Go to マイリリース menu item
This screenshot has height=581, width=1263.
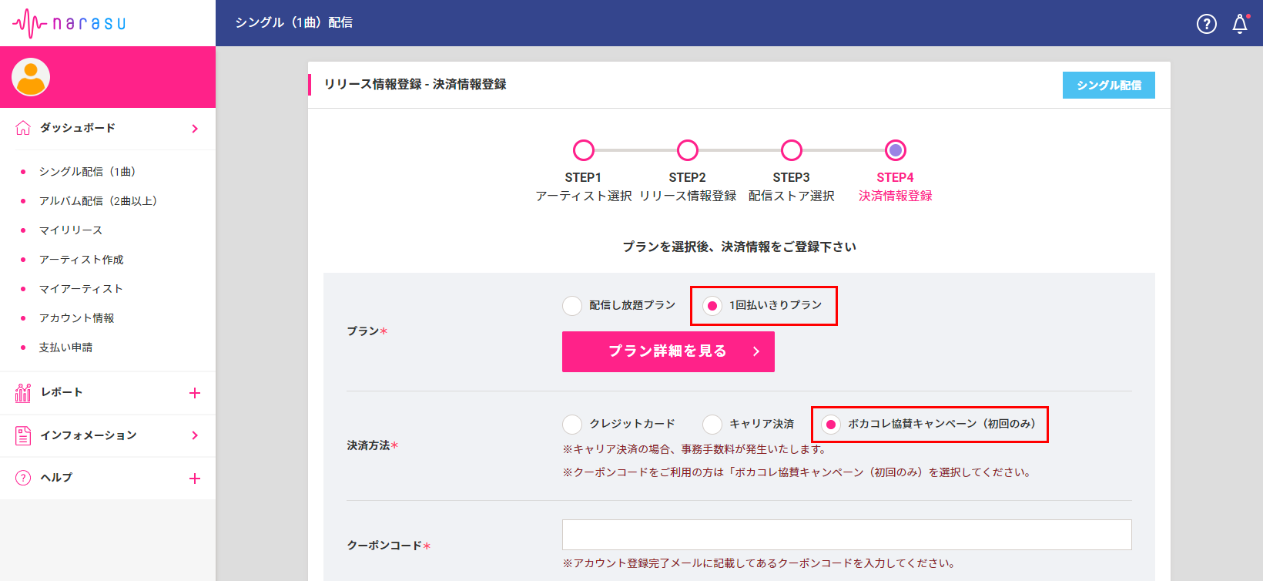click(71, 230)
